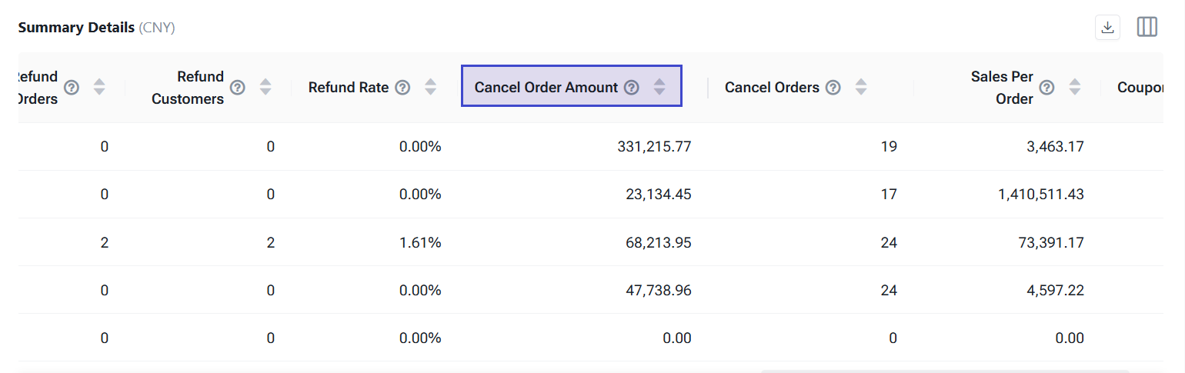Viewport: 1185px width, 373px height.
Task: Sort by Sales Per Order arrows
Action: (x=1075, y=88)
